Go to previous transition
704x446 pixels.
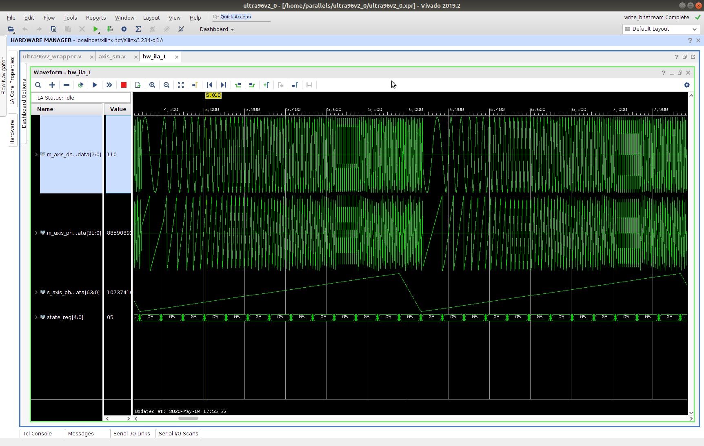pos(238,85)
